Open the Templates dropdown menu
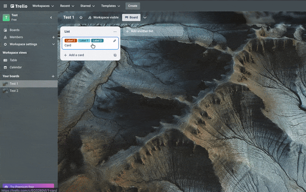The image size is (306, 192). coord(111,6)
